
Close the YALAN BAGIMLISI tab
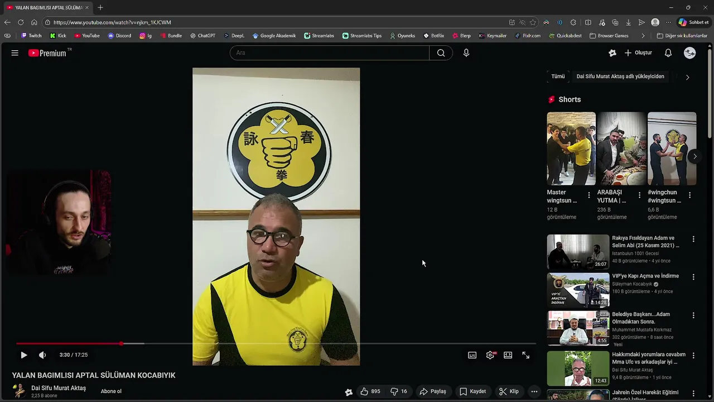pyautogui.click(x=87, y=7)
